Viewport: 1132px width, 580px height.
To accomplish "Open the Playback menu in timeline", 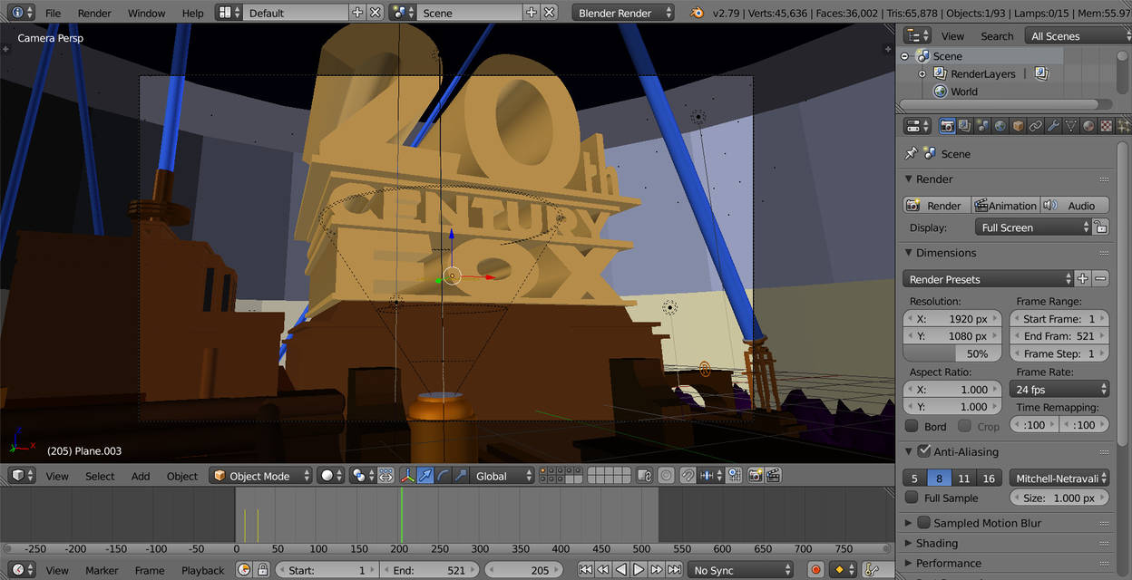I will (x=202, y=570).
